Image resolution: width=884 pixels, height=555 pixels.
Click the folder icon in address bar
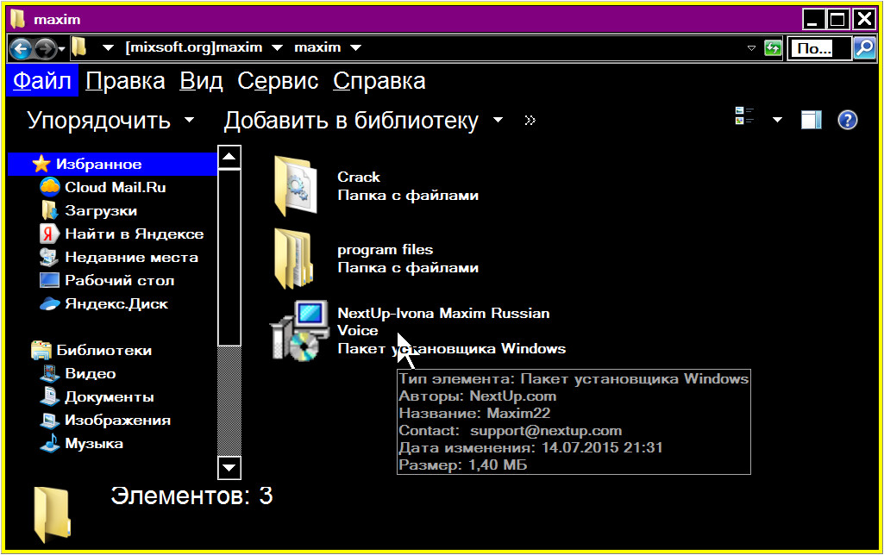click(79, 47)
